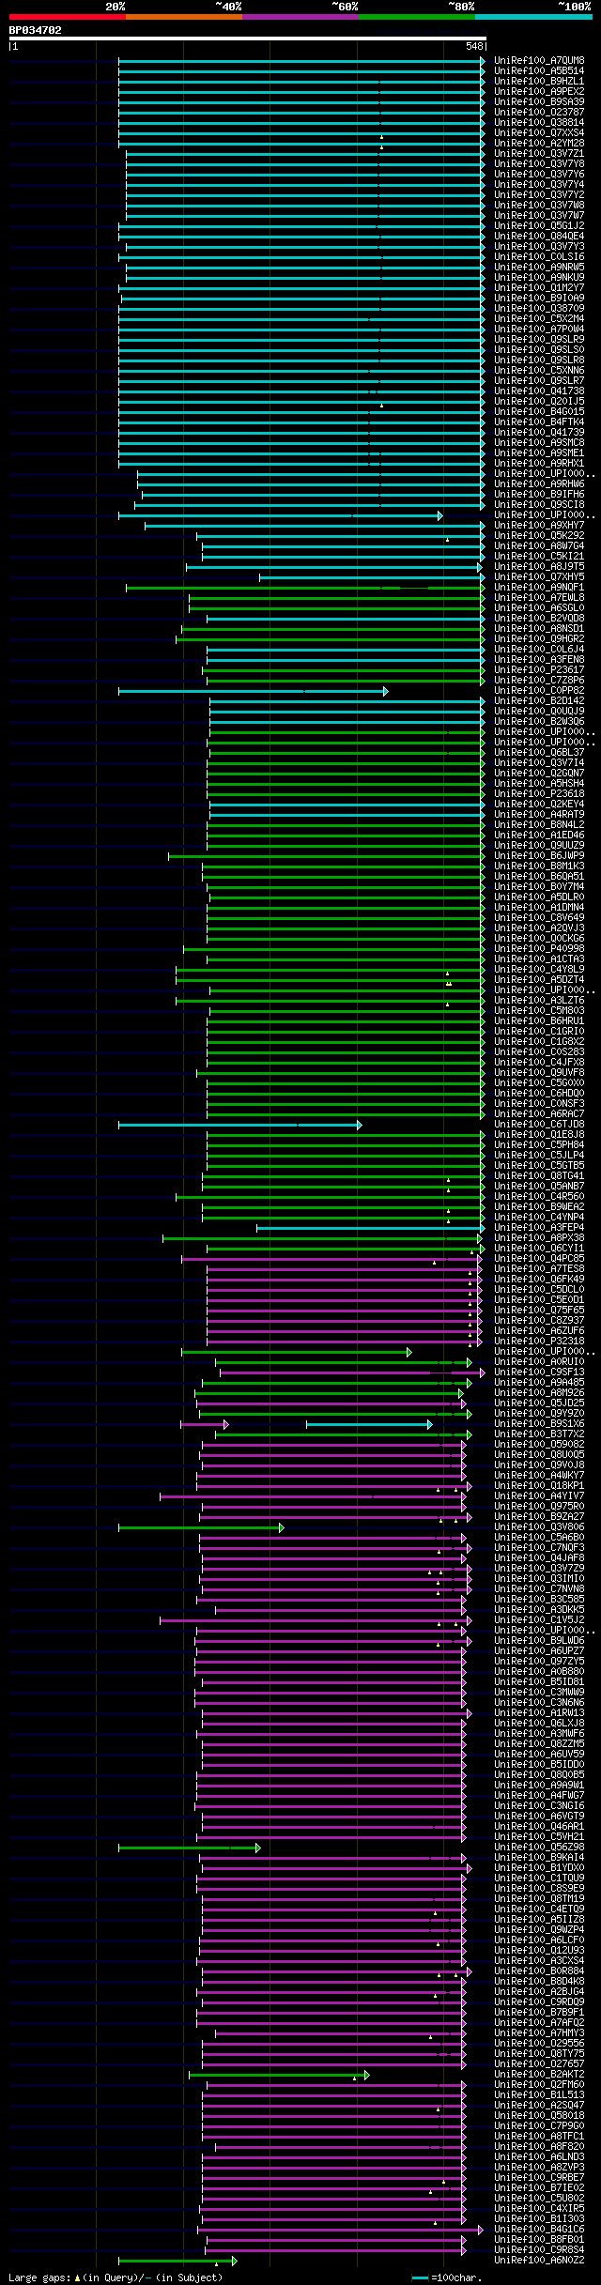Select hit label UniRef100_Q3V7Z1
The image size is (601, 2285).
(539, 154)
